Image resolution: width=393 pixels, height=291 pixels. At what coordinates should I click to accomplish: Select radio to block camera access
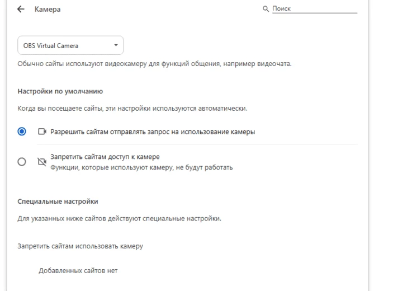[x=22, y=162]
